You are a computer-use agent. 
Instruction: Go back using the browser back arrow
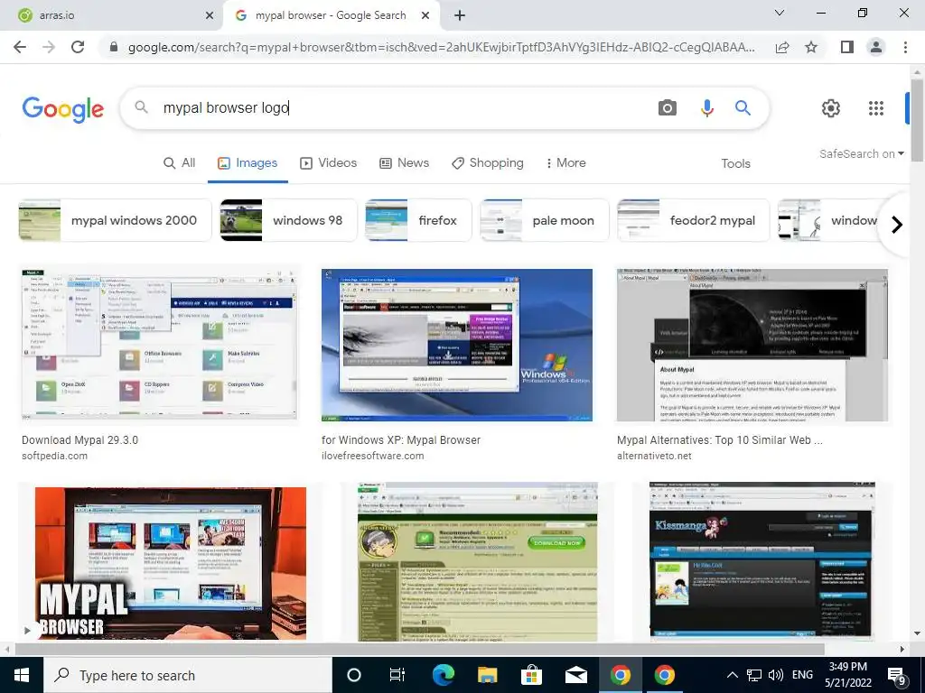(x=20, y=47)
